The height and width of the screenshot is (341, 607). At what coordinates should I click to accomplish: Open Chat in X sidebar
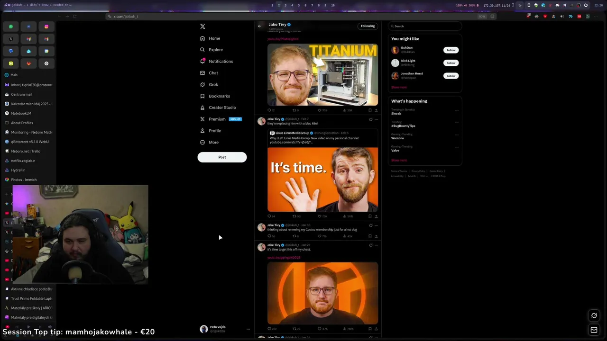(x=209, y=73)
